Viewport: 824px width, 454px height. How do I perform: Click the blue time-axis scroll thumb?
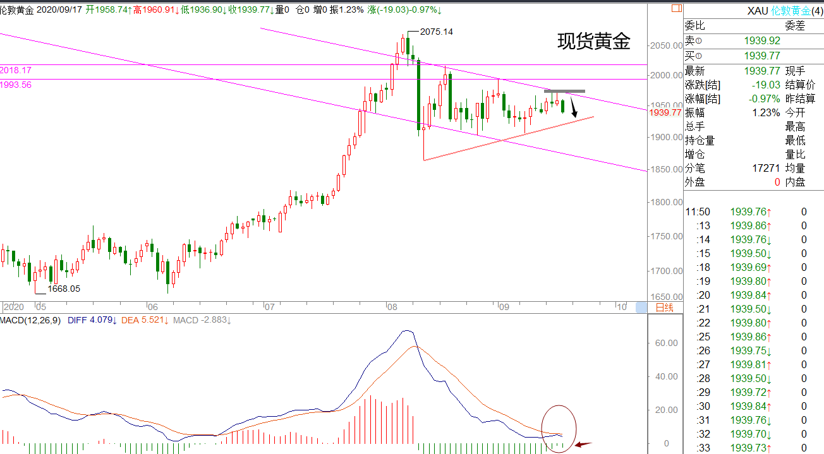[641, 307]
